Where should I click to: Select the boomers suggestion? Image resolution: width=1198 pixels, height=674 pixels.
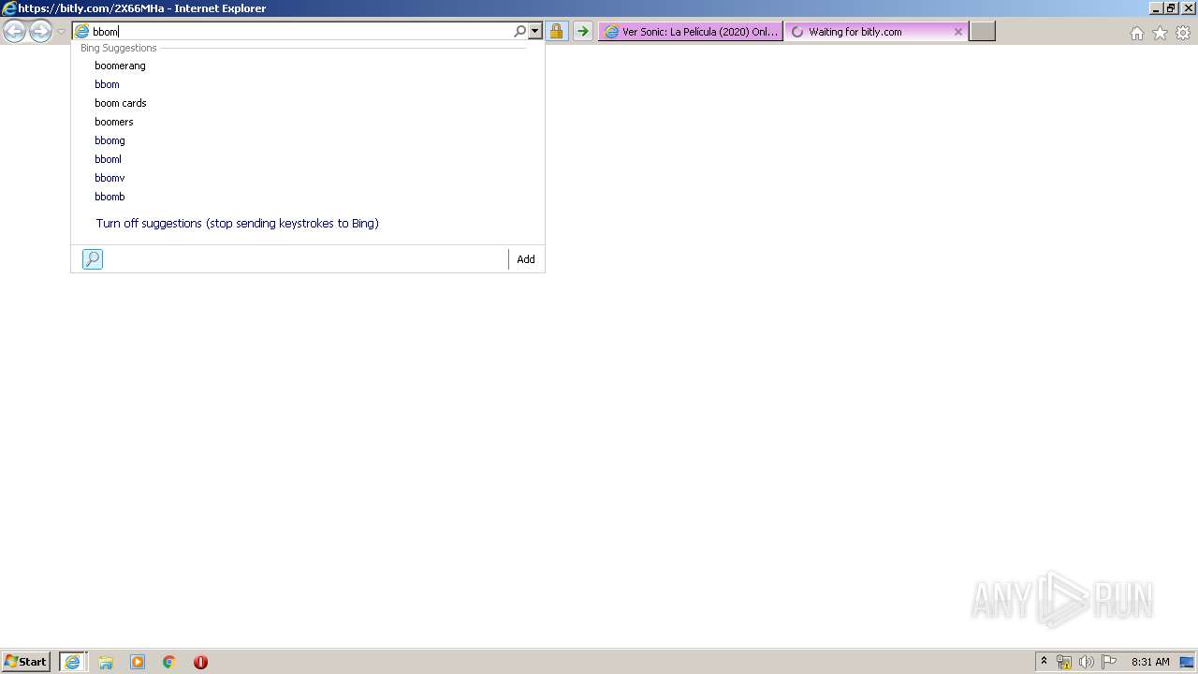tap(308, 122)
